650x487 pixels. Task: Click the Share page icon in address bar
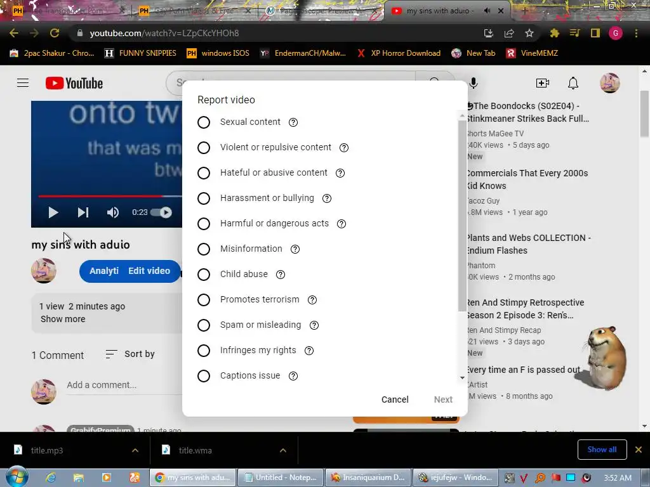508,33
